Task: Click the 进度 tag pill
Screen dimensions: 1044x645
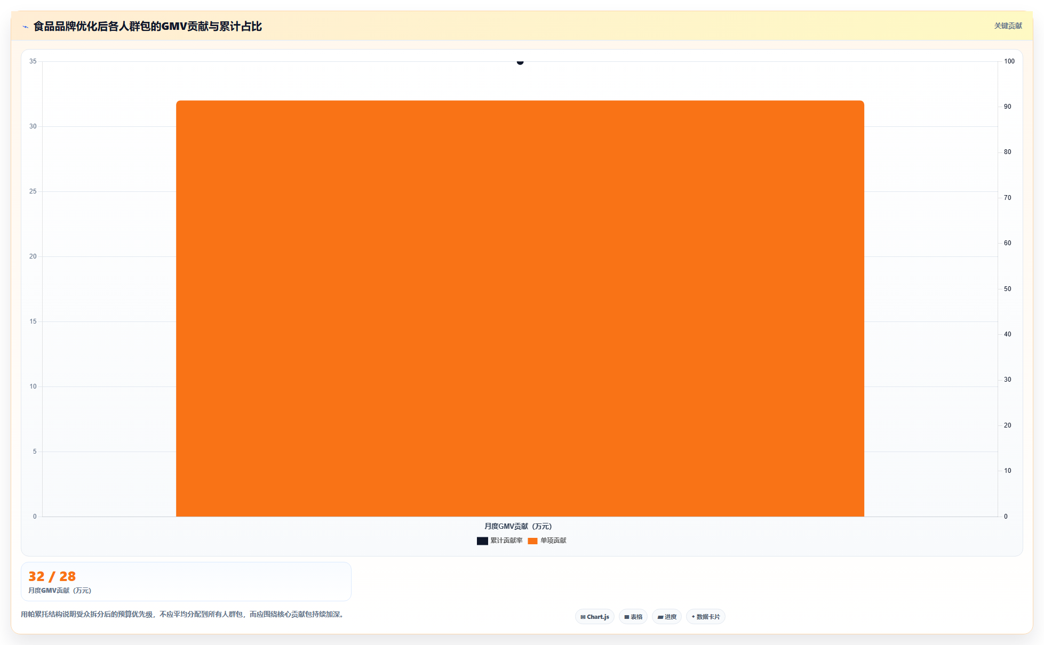Action: (667, 617)
